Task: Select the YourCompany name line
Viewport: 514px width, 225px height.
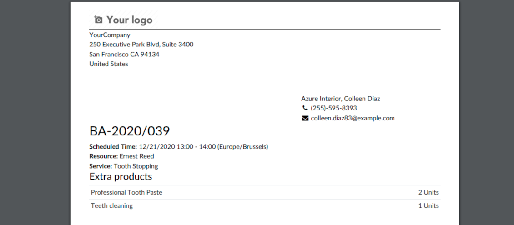Action: coord(110,35)
